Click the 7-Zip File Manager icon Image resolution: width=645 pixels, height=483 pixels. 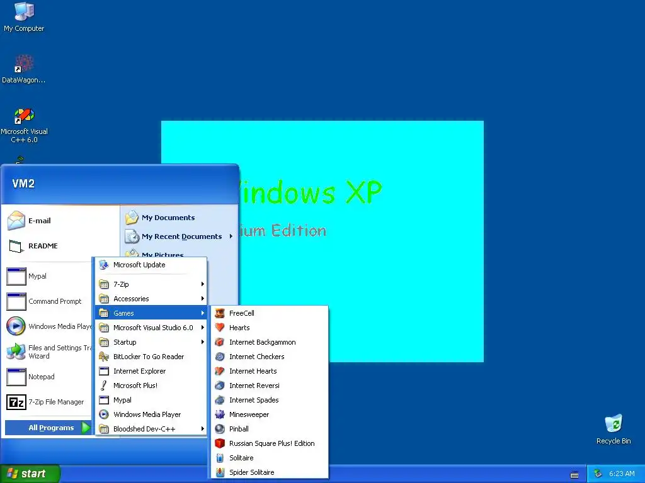[16, 402]
